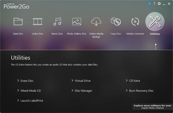
Task: Click the blue update arrow icon
Action: [x=149, y=4]
